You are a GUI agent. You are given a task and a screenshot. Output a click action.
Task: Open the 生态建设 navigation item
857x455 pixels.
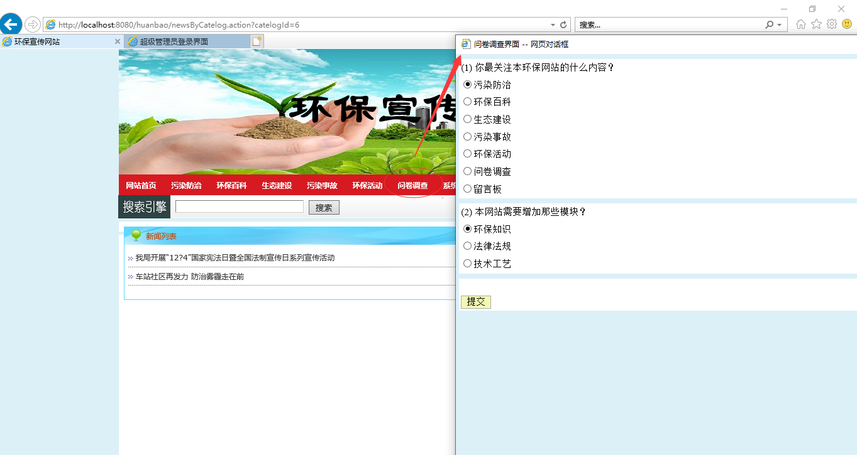click(x=277, y=185)
